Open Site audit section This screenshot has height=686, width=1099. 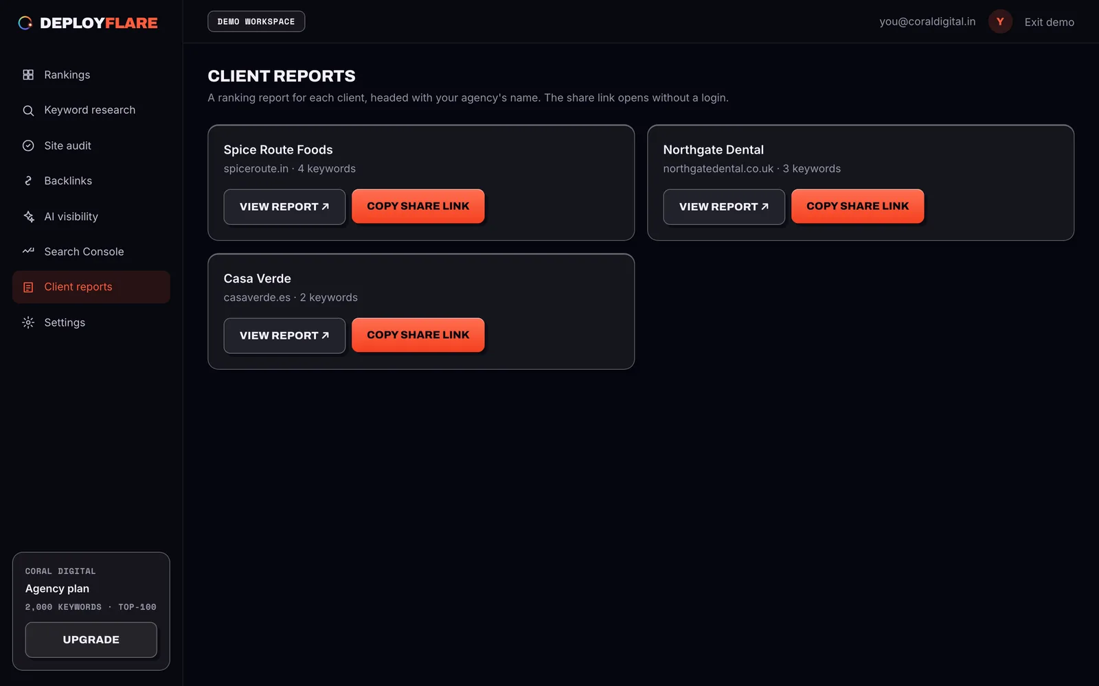coord(91,145)
